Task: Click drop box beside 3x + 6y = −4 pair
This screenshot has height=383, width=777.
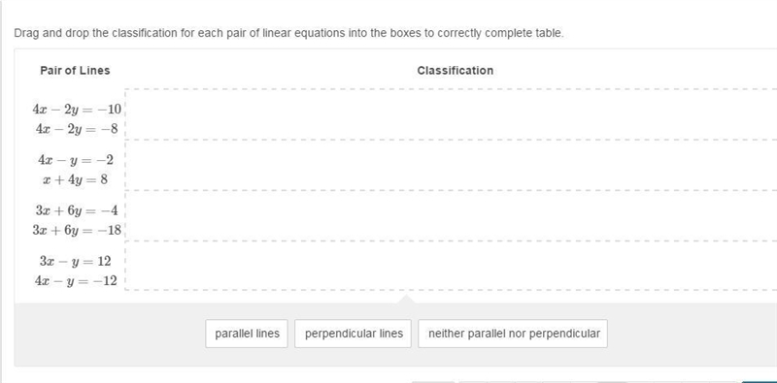Action: 451,216
